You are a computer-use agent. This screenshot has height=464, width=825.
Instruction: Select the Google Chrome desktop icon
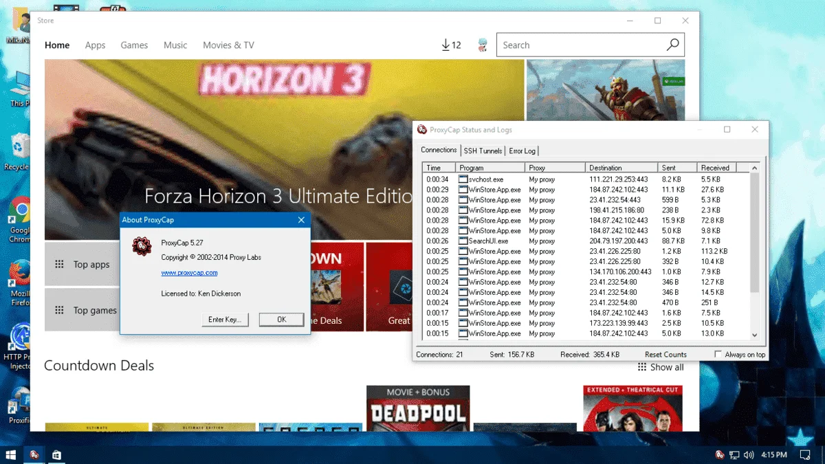tap(21, 220)
